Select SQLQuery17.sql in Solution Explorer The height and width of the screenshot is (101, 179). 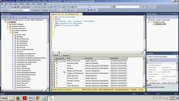point(161,24)
